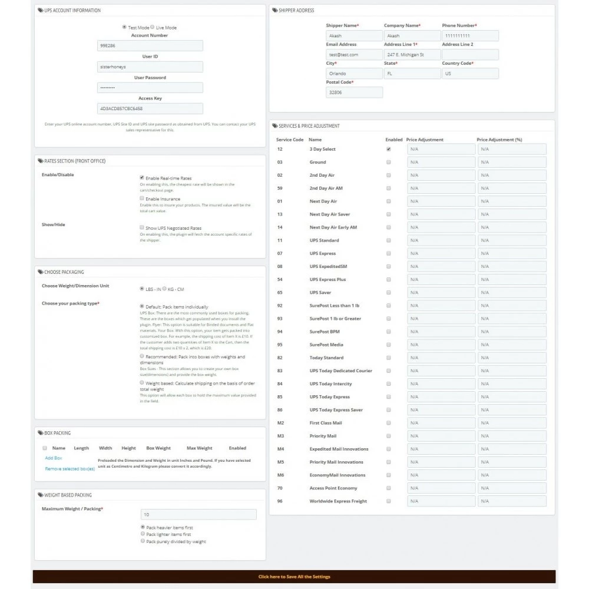Click the Max Weight column header

click(199, 448)
